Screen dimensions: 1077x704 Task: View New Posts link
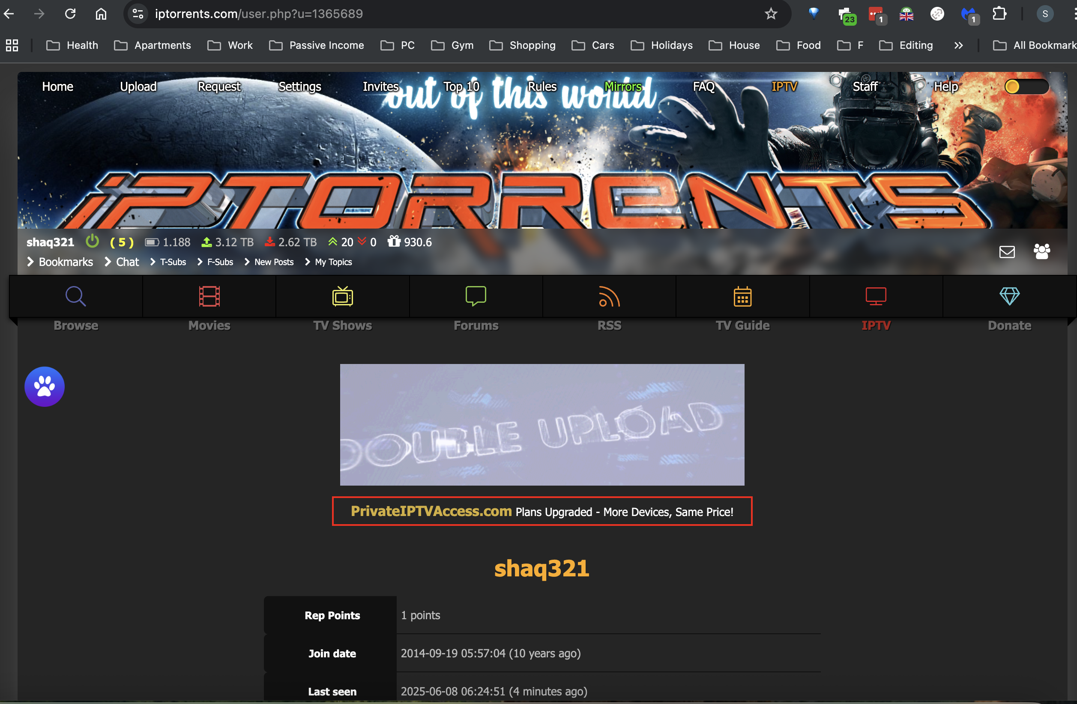[274, 262]
